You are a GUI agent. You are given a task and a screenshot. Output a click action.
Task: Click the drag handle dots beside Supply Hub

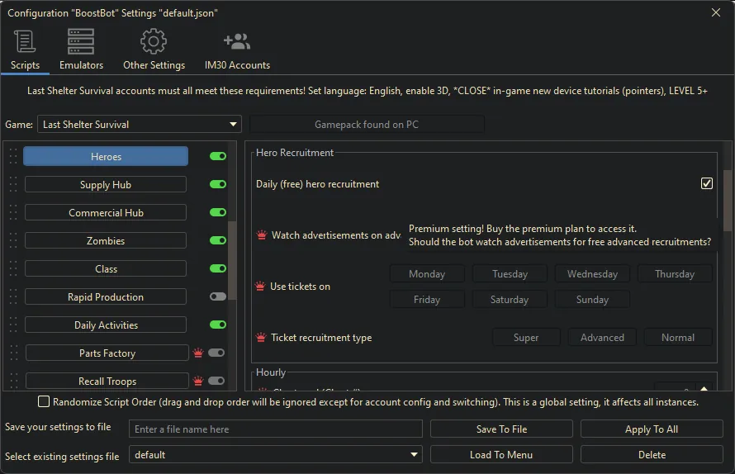pyautogui.click(x=13, y=184)
